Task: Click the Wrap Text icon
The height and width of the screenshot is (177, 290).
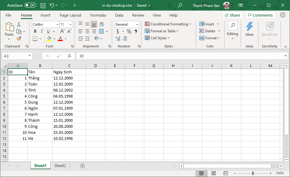Action: click(102, 24)
